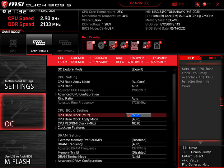The image size is (224, 168).
Task: Click the date Mon 18 May, 2020
Action: coord(42,11)
